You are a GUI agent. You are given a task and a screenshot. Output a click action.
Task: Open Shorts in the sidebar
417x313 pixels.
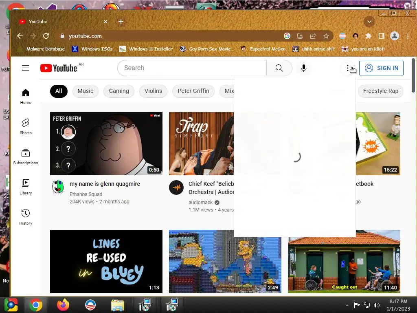click(x=26, y=126)
